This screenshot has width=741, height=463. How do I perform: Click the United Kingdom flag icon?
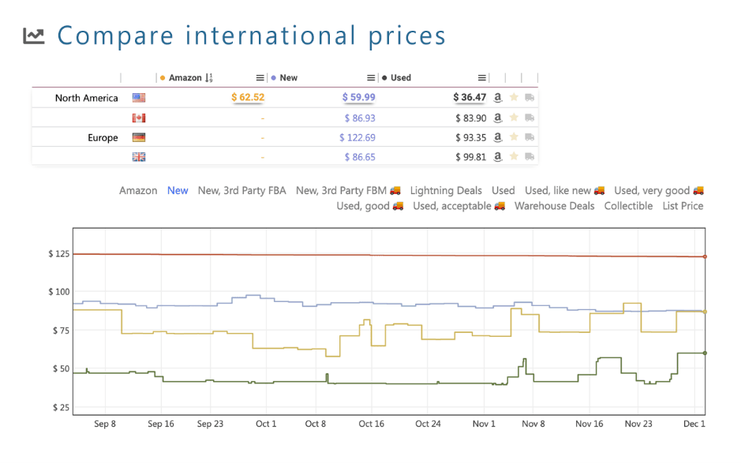point(139,157)
